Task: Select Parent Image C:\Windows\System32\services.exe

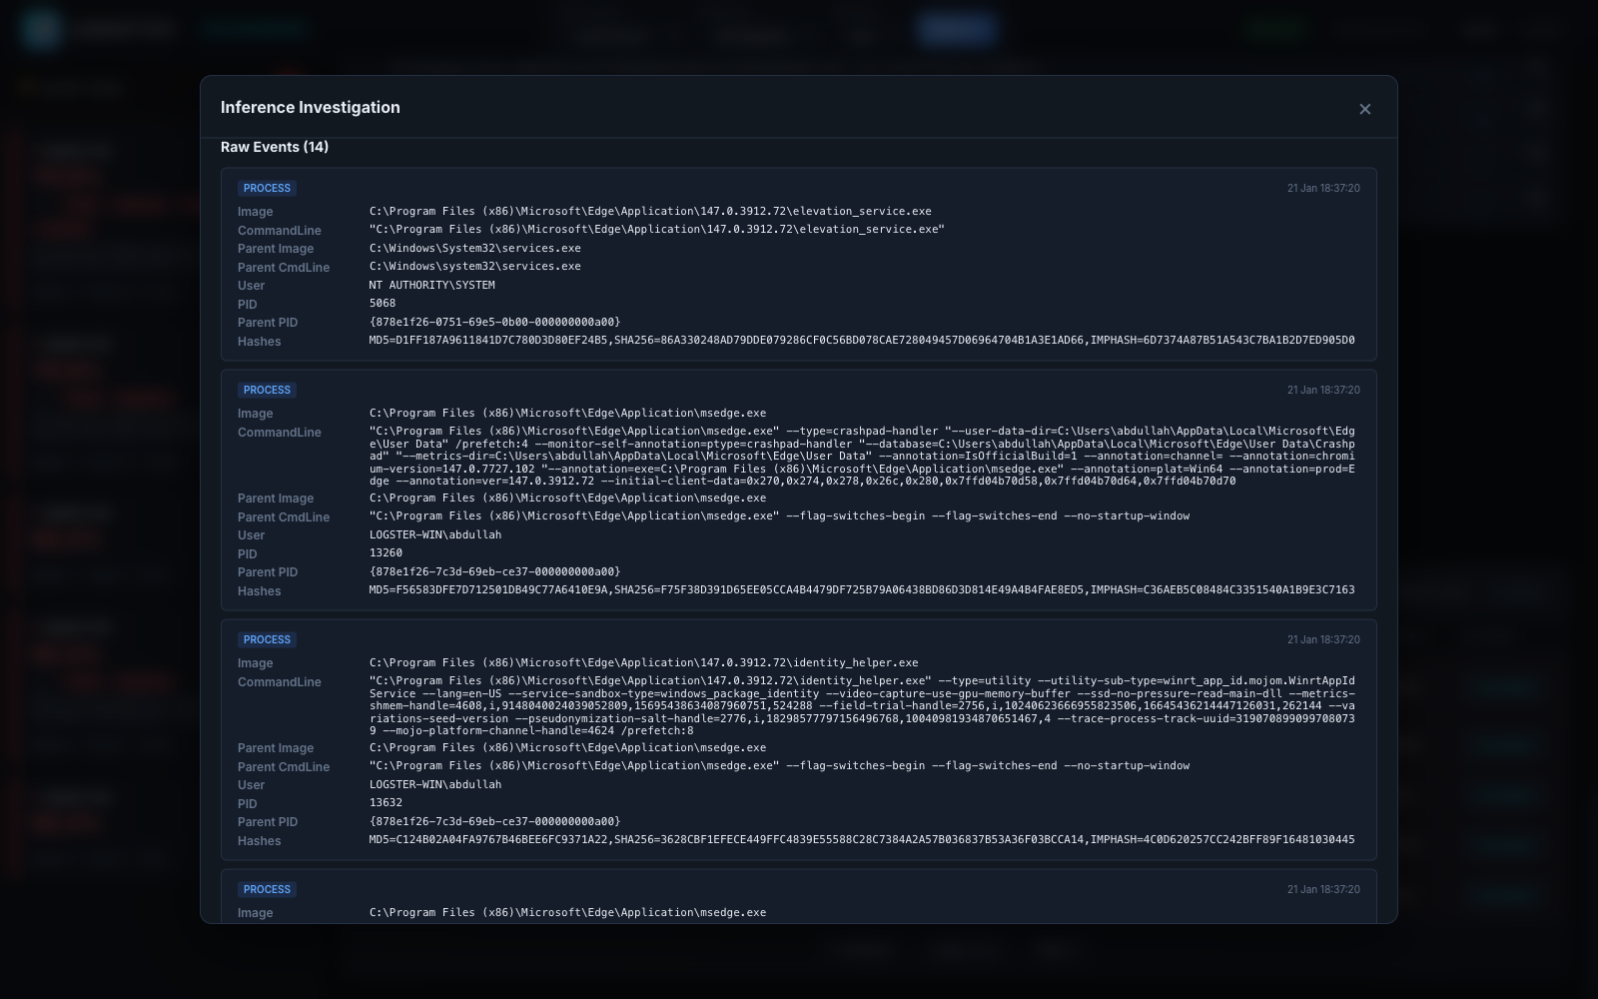Action: coord(475,249)
